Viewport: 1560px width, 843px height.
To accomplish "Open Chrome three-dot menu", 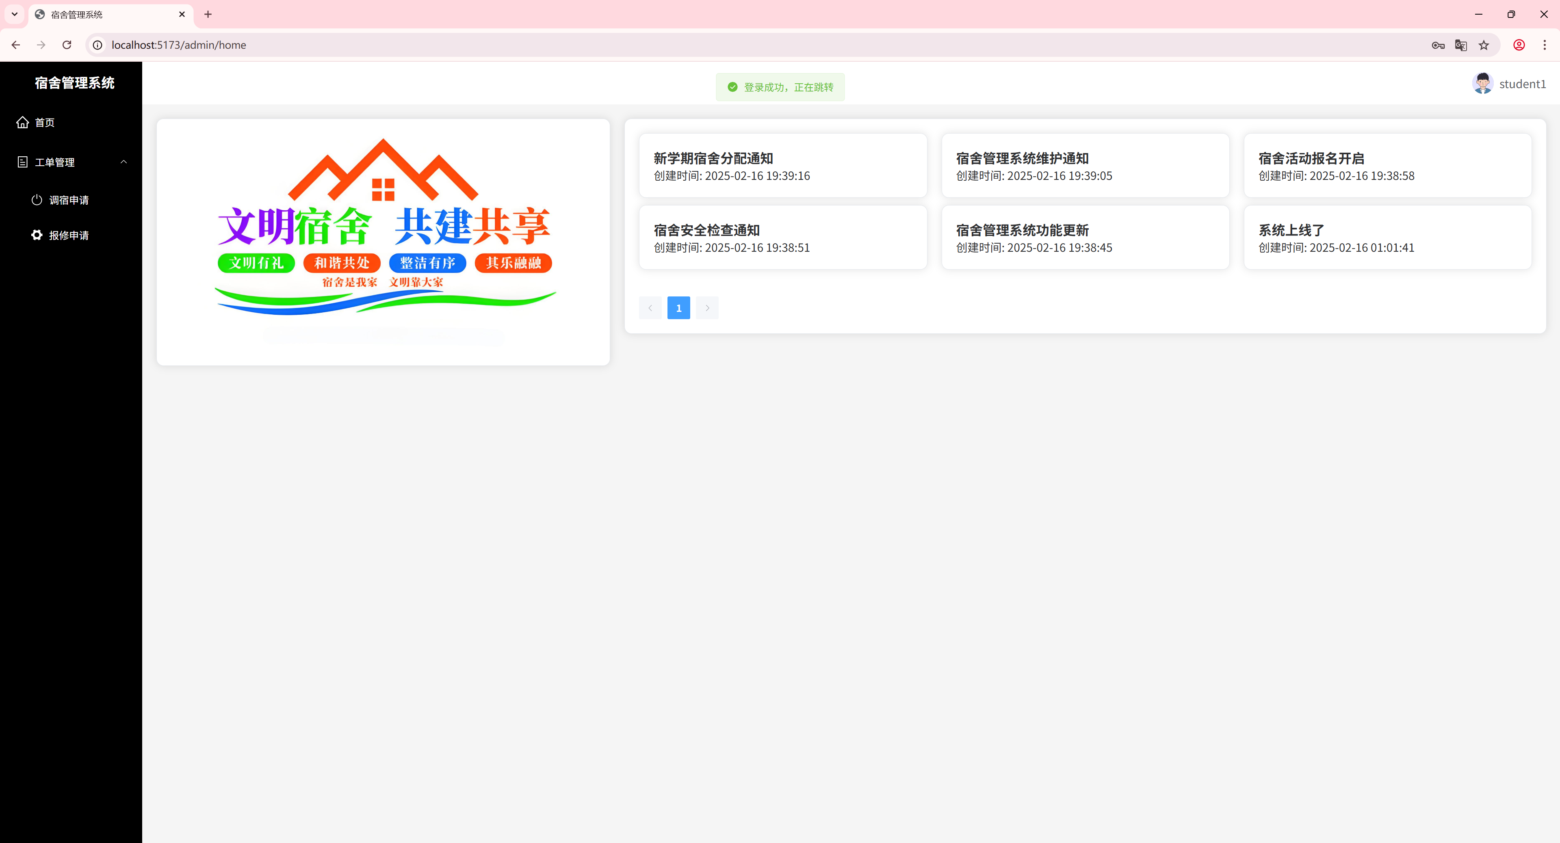I will pos(1544,45).
